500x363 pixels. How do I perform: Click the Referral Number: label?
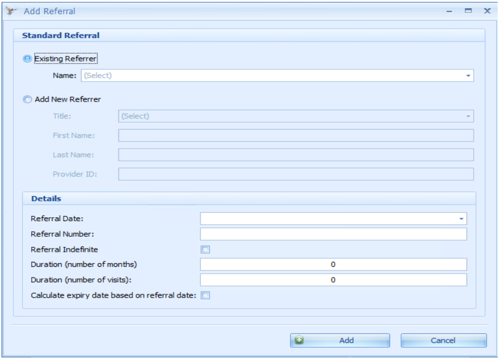[x=63, y=234]
